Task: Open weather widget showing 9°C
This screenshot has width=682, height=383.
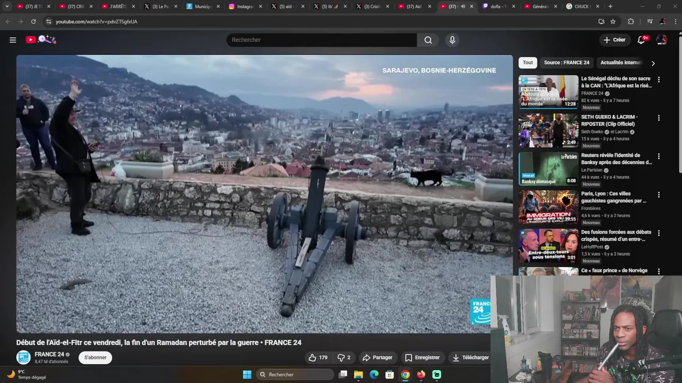Action: [27, 374]
